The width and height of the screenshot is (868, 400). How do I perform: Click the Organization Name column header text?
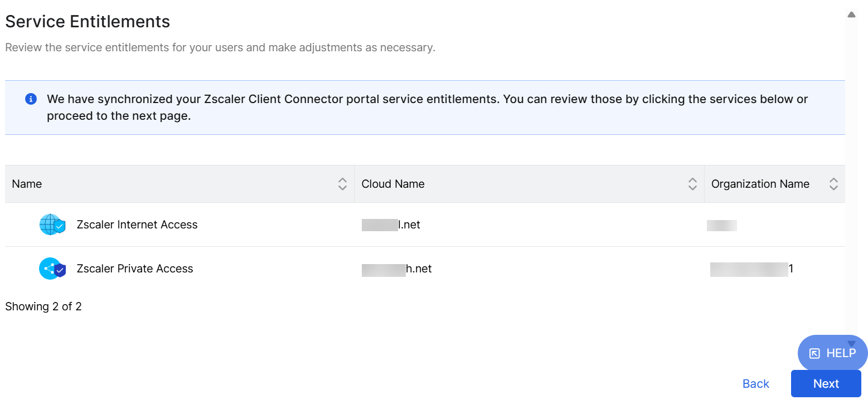[x=760, y=184]
